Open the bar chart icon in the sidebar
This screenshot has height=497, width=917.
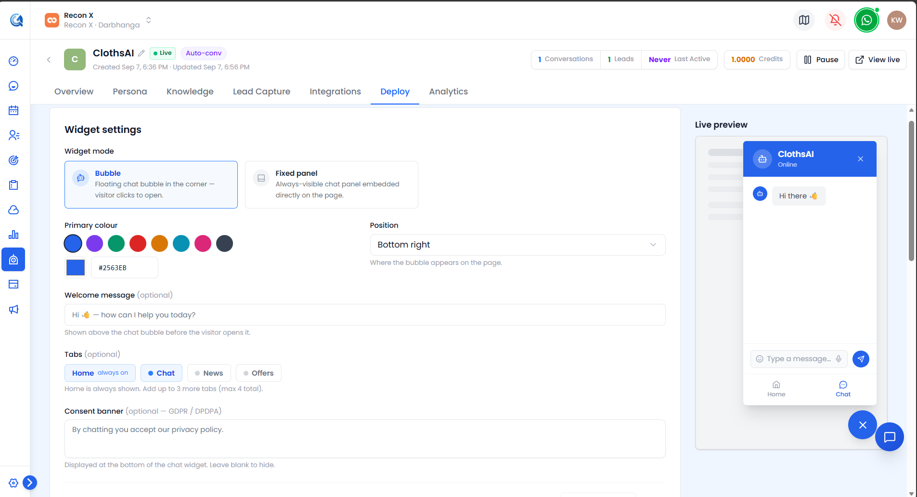[13, 235]
